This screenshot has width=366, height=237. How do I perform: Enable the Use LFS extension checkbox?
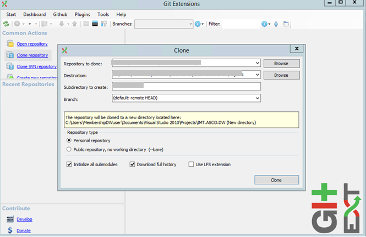coord(191,164)
